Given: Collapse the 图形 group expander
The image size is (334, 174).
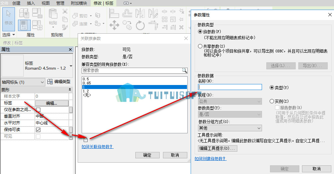Looking at the screenshot, I should [70, 90].
